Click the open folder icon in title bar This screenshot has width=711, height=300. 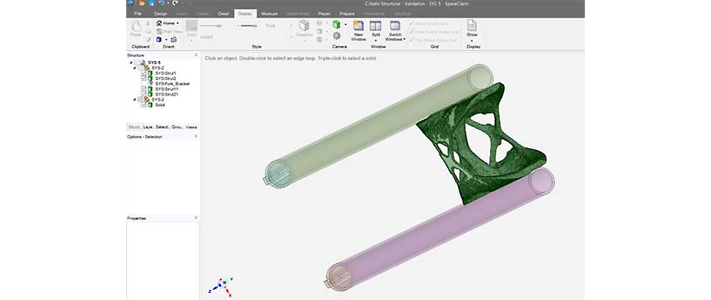(142, 3)
